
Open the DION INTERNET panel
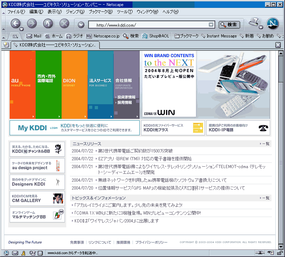(74, 85)
